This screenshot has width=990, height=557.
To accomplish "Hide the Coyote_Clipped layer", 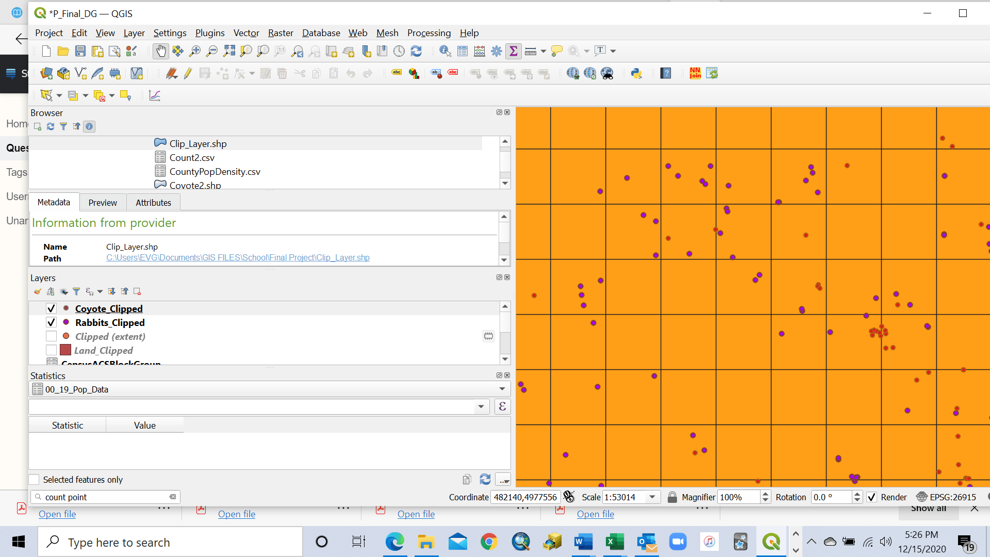I will click(51, 308).
